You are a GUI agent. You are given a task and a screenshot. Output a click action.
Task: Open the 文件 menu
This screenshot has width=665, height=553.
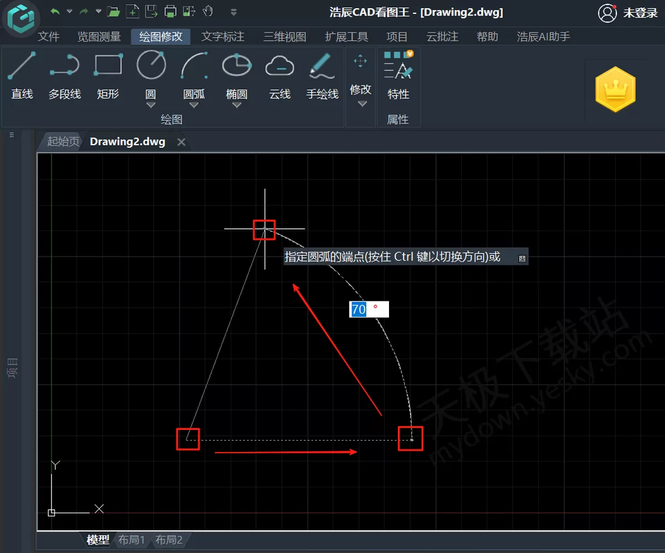pyautogui.click(x=48, y=37)
